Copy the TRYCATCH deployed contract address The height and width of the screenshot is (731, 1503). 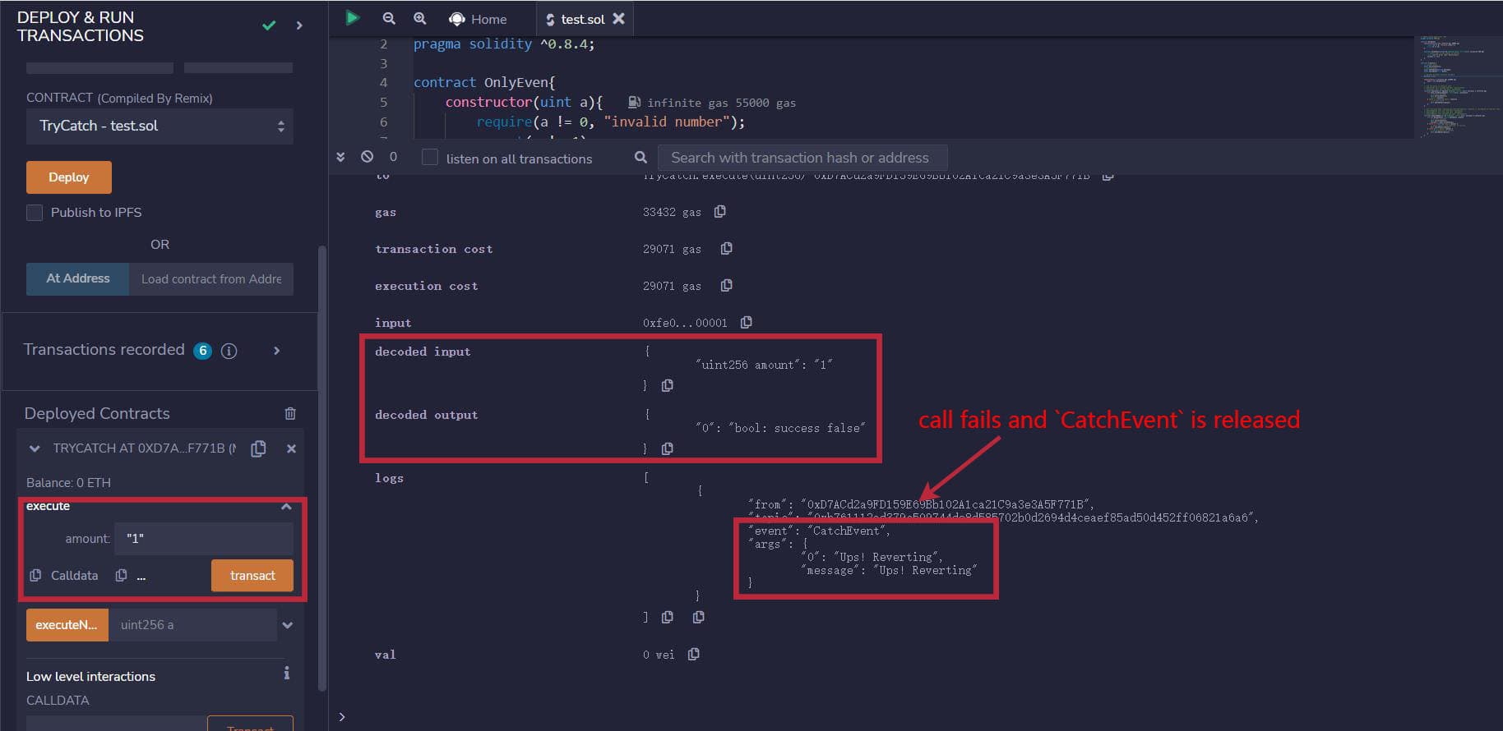[x=258, y=448]
